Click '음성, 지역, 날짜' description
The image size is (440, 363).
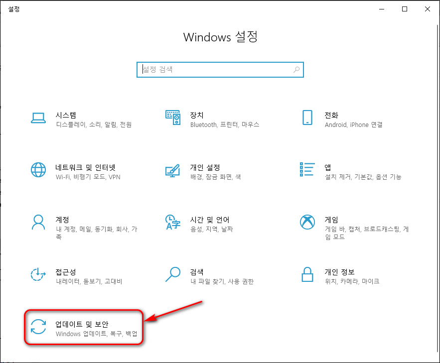click(212, 229)
